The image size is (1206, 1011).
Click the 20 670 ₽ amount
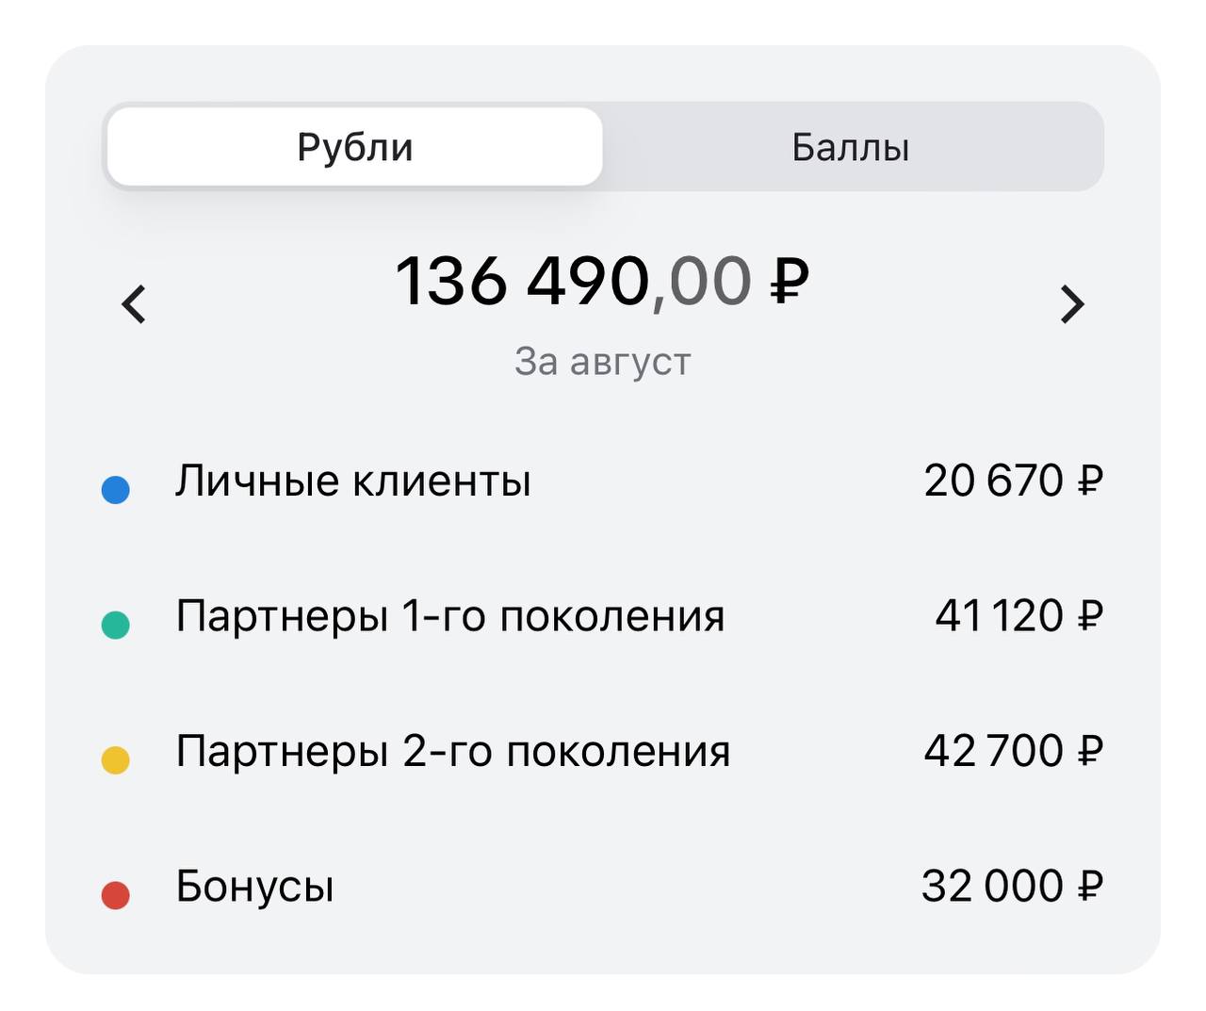[1013, 481]
